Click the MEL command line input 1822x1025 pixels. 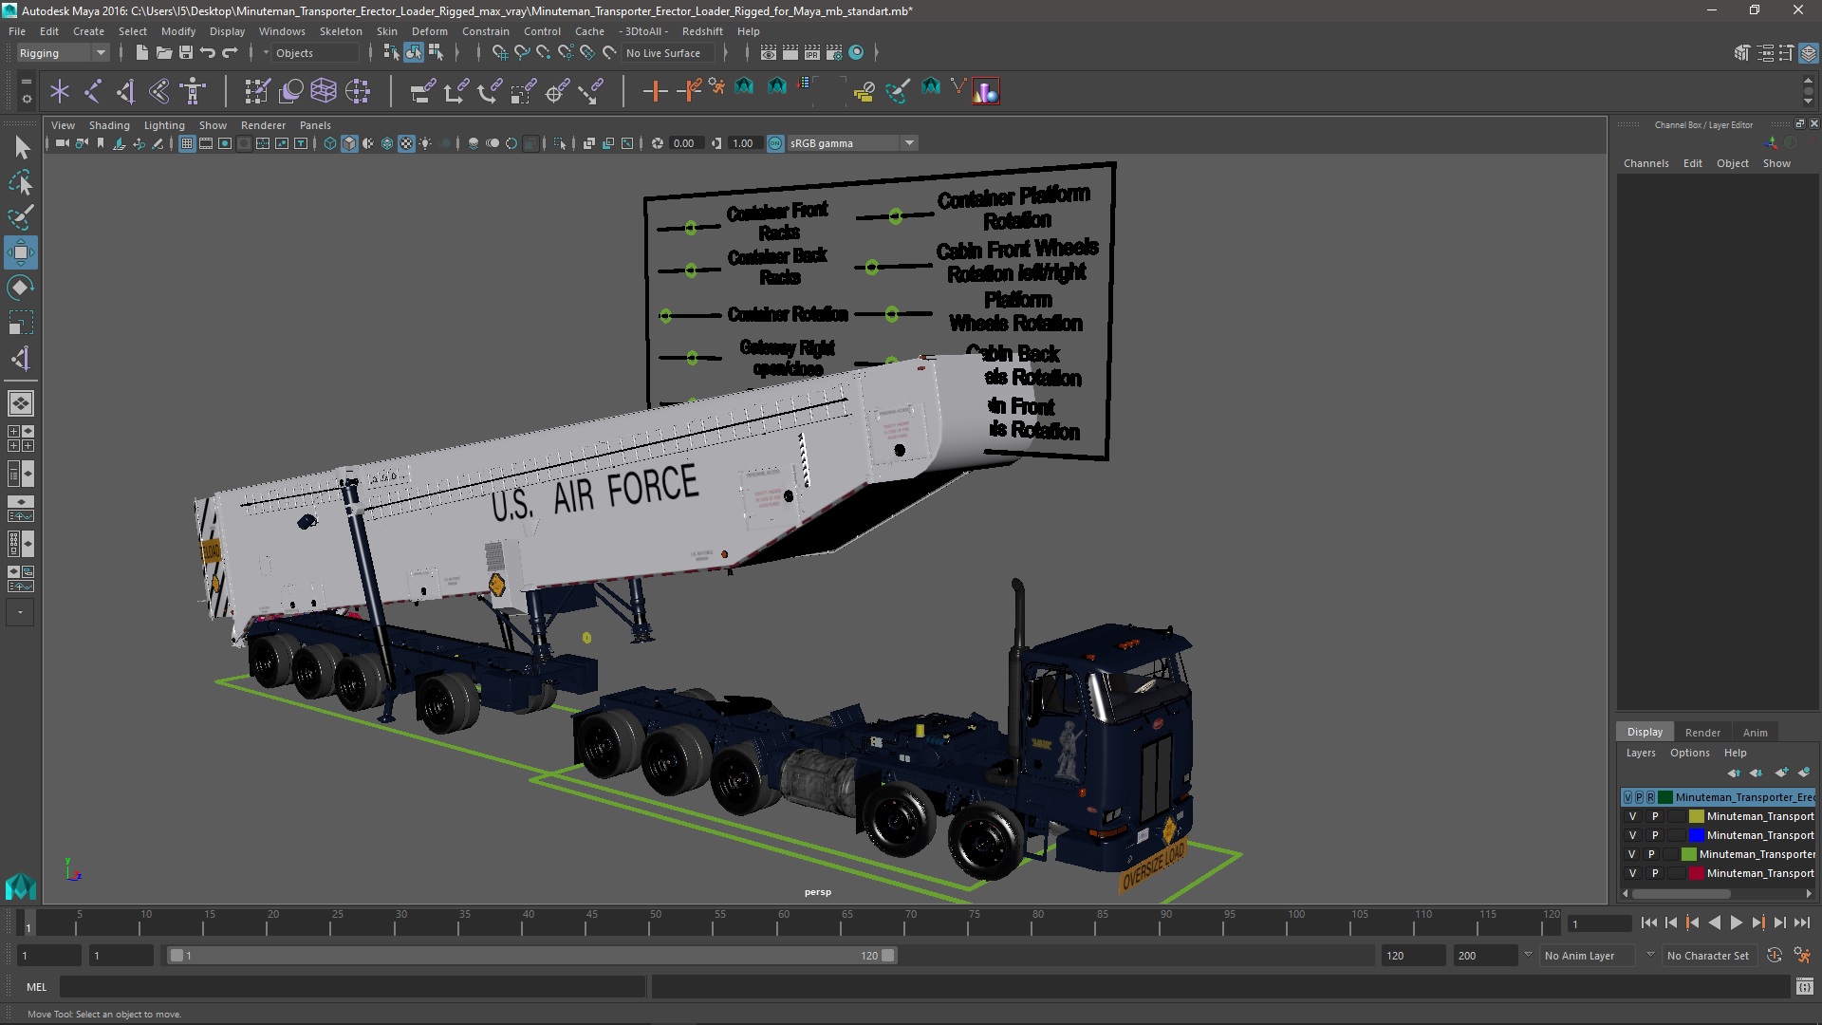pyautogui.click(x=353, y=987)
